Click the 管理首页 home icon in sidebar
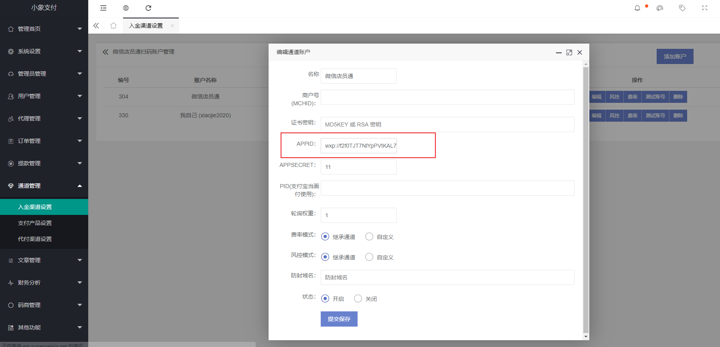 coord(11,29)
